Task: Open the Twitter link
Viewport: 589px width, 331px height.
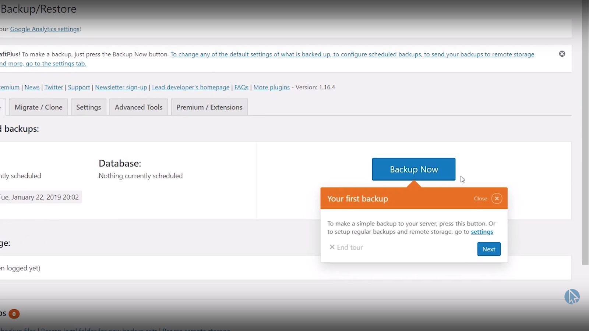Action: [x=54, y=87]
